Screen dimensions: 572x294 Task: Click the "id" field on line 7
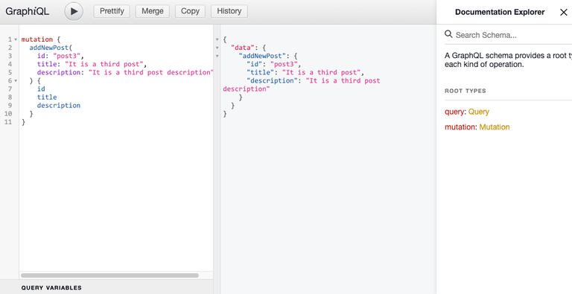tap(41, 89)
